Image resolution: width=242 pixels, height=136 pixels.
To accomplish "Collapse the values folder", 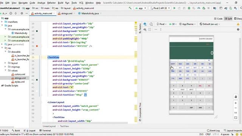I will click(x=5, y=71).
